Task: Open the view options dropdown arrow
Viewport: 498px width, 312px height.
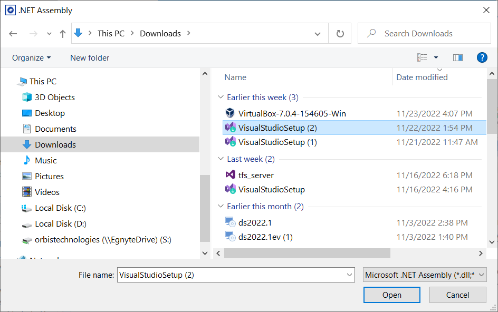Action: [x=436, y=57]
